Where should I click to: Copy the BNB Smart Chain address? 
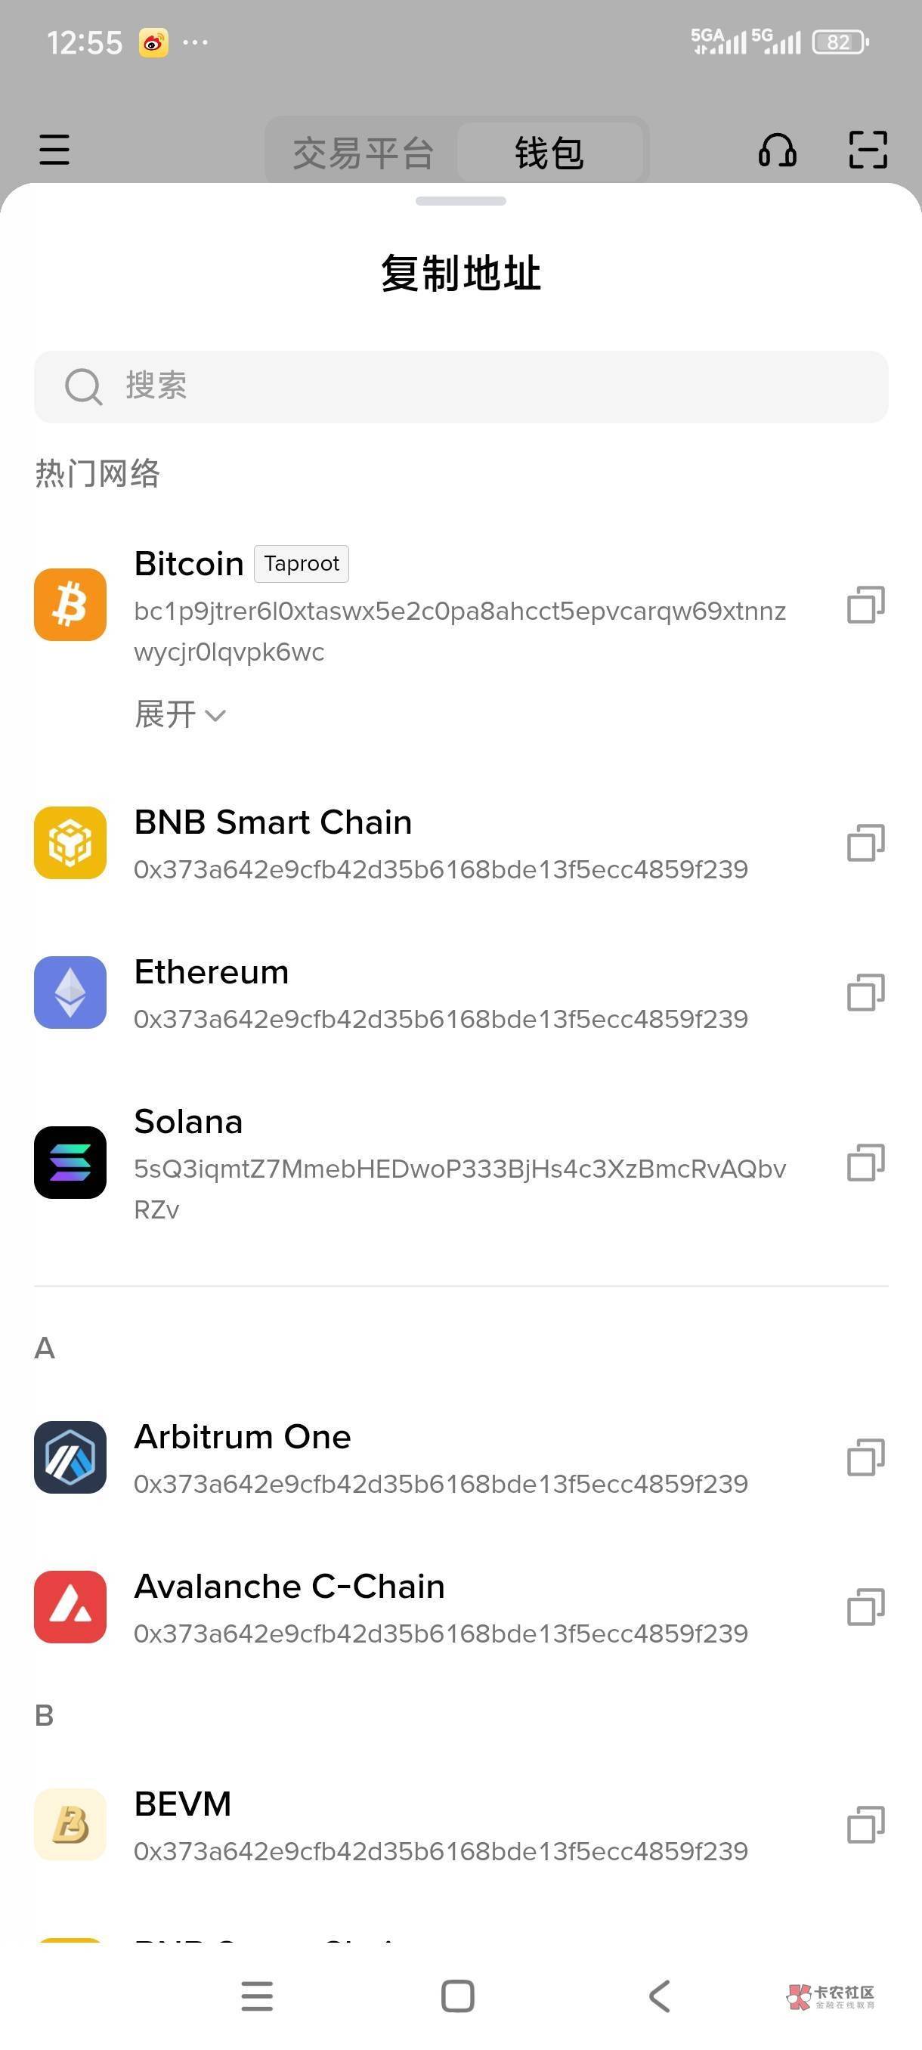click(x=865, y=843)
